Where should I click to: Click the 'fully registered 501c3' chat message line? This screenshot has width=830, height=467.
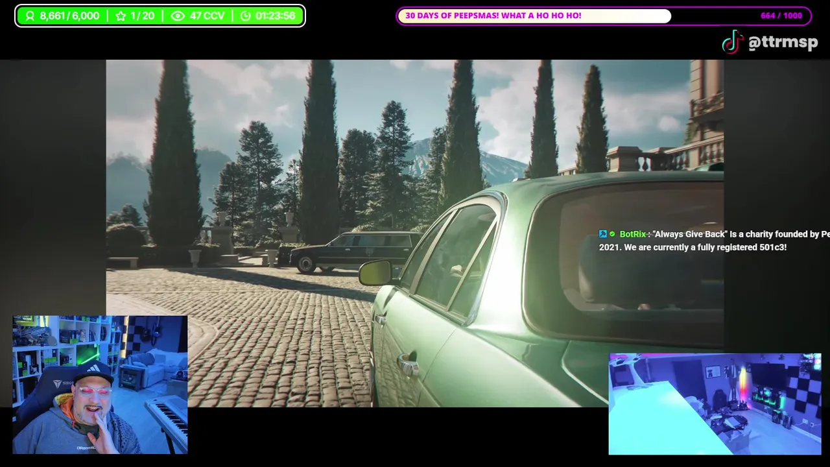point(693,247)
